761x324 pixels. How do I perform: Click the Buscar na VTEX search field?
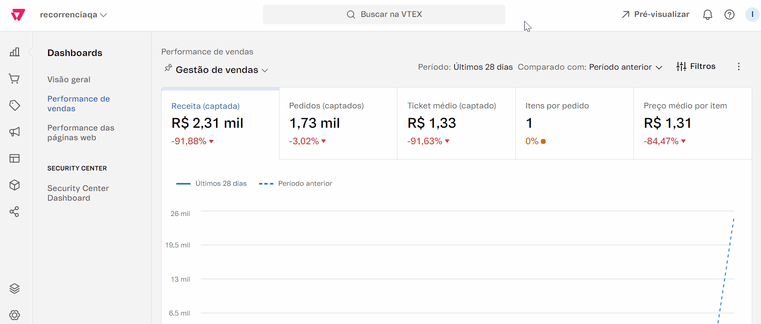384,15
